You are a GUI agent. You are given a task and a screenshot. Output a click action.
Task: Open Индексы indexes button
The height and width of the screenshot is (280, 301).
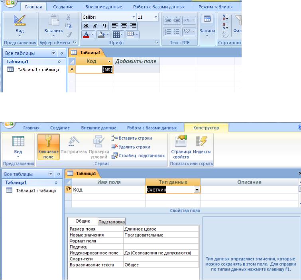(x=202, y=145)
